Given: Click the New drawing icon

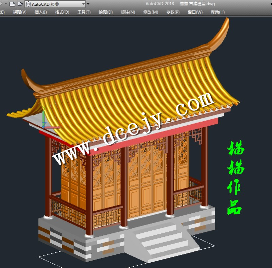Looking at the screenshot, I should tap(12, 4).
